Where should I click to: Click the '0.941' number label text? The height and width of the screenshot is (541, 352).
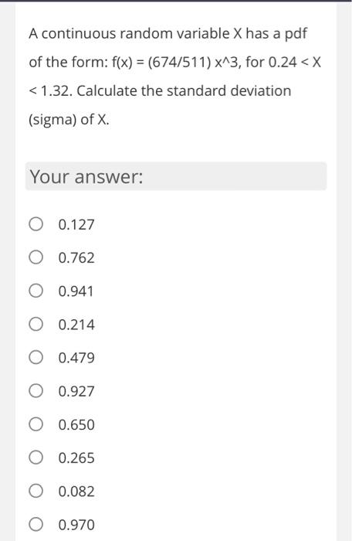tap(76, 291)
